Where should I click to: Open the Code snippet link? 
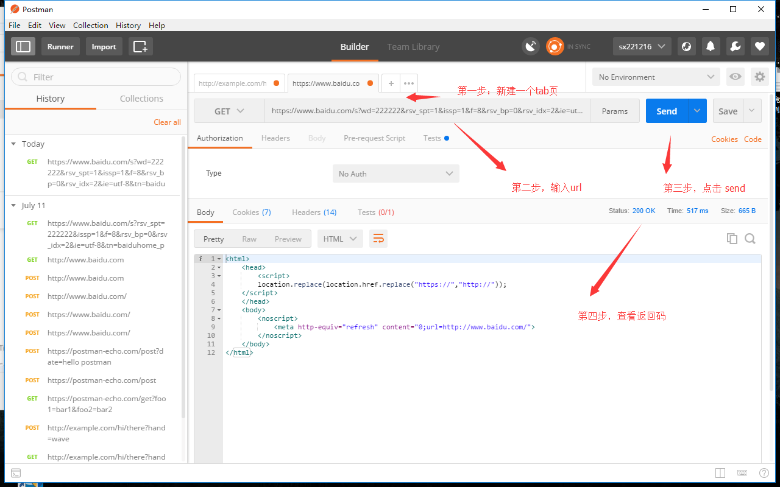coord(753,139)
